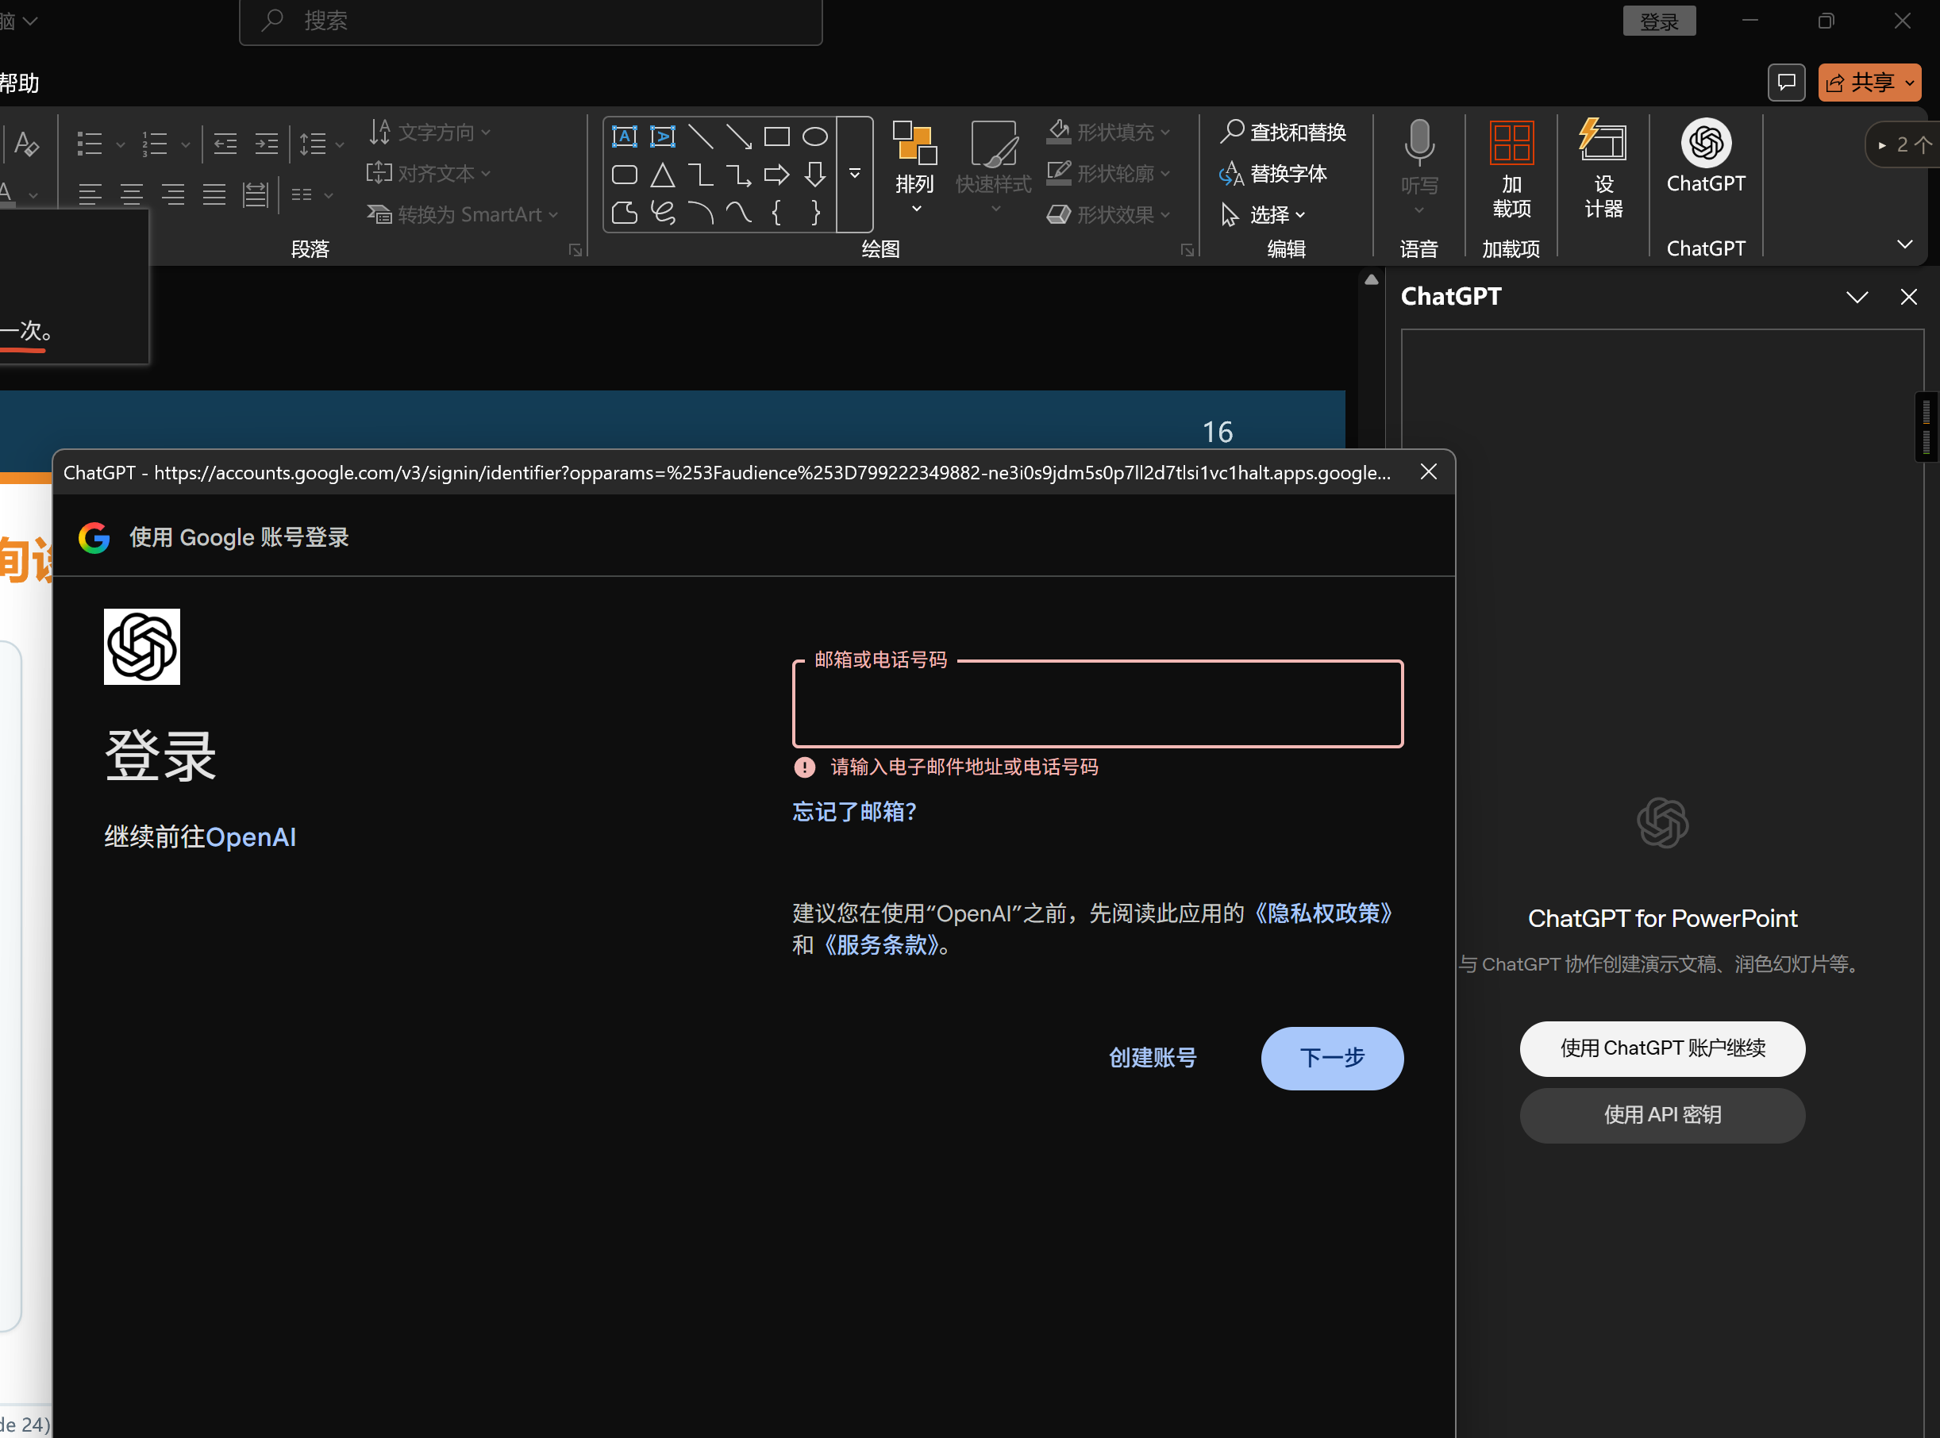The image size is (1940, 1438).
Task: Open the bullets list dropdown arrow
Action: (120, 144)
